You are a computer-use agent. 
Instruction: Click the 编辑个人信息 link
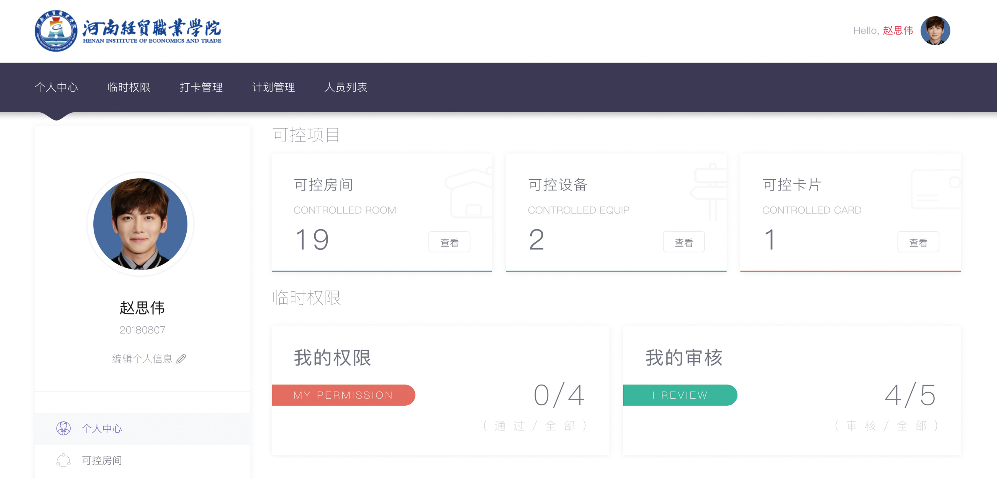[x=142, y=359]
